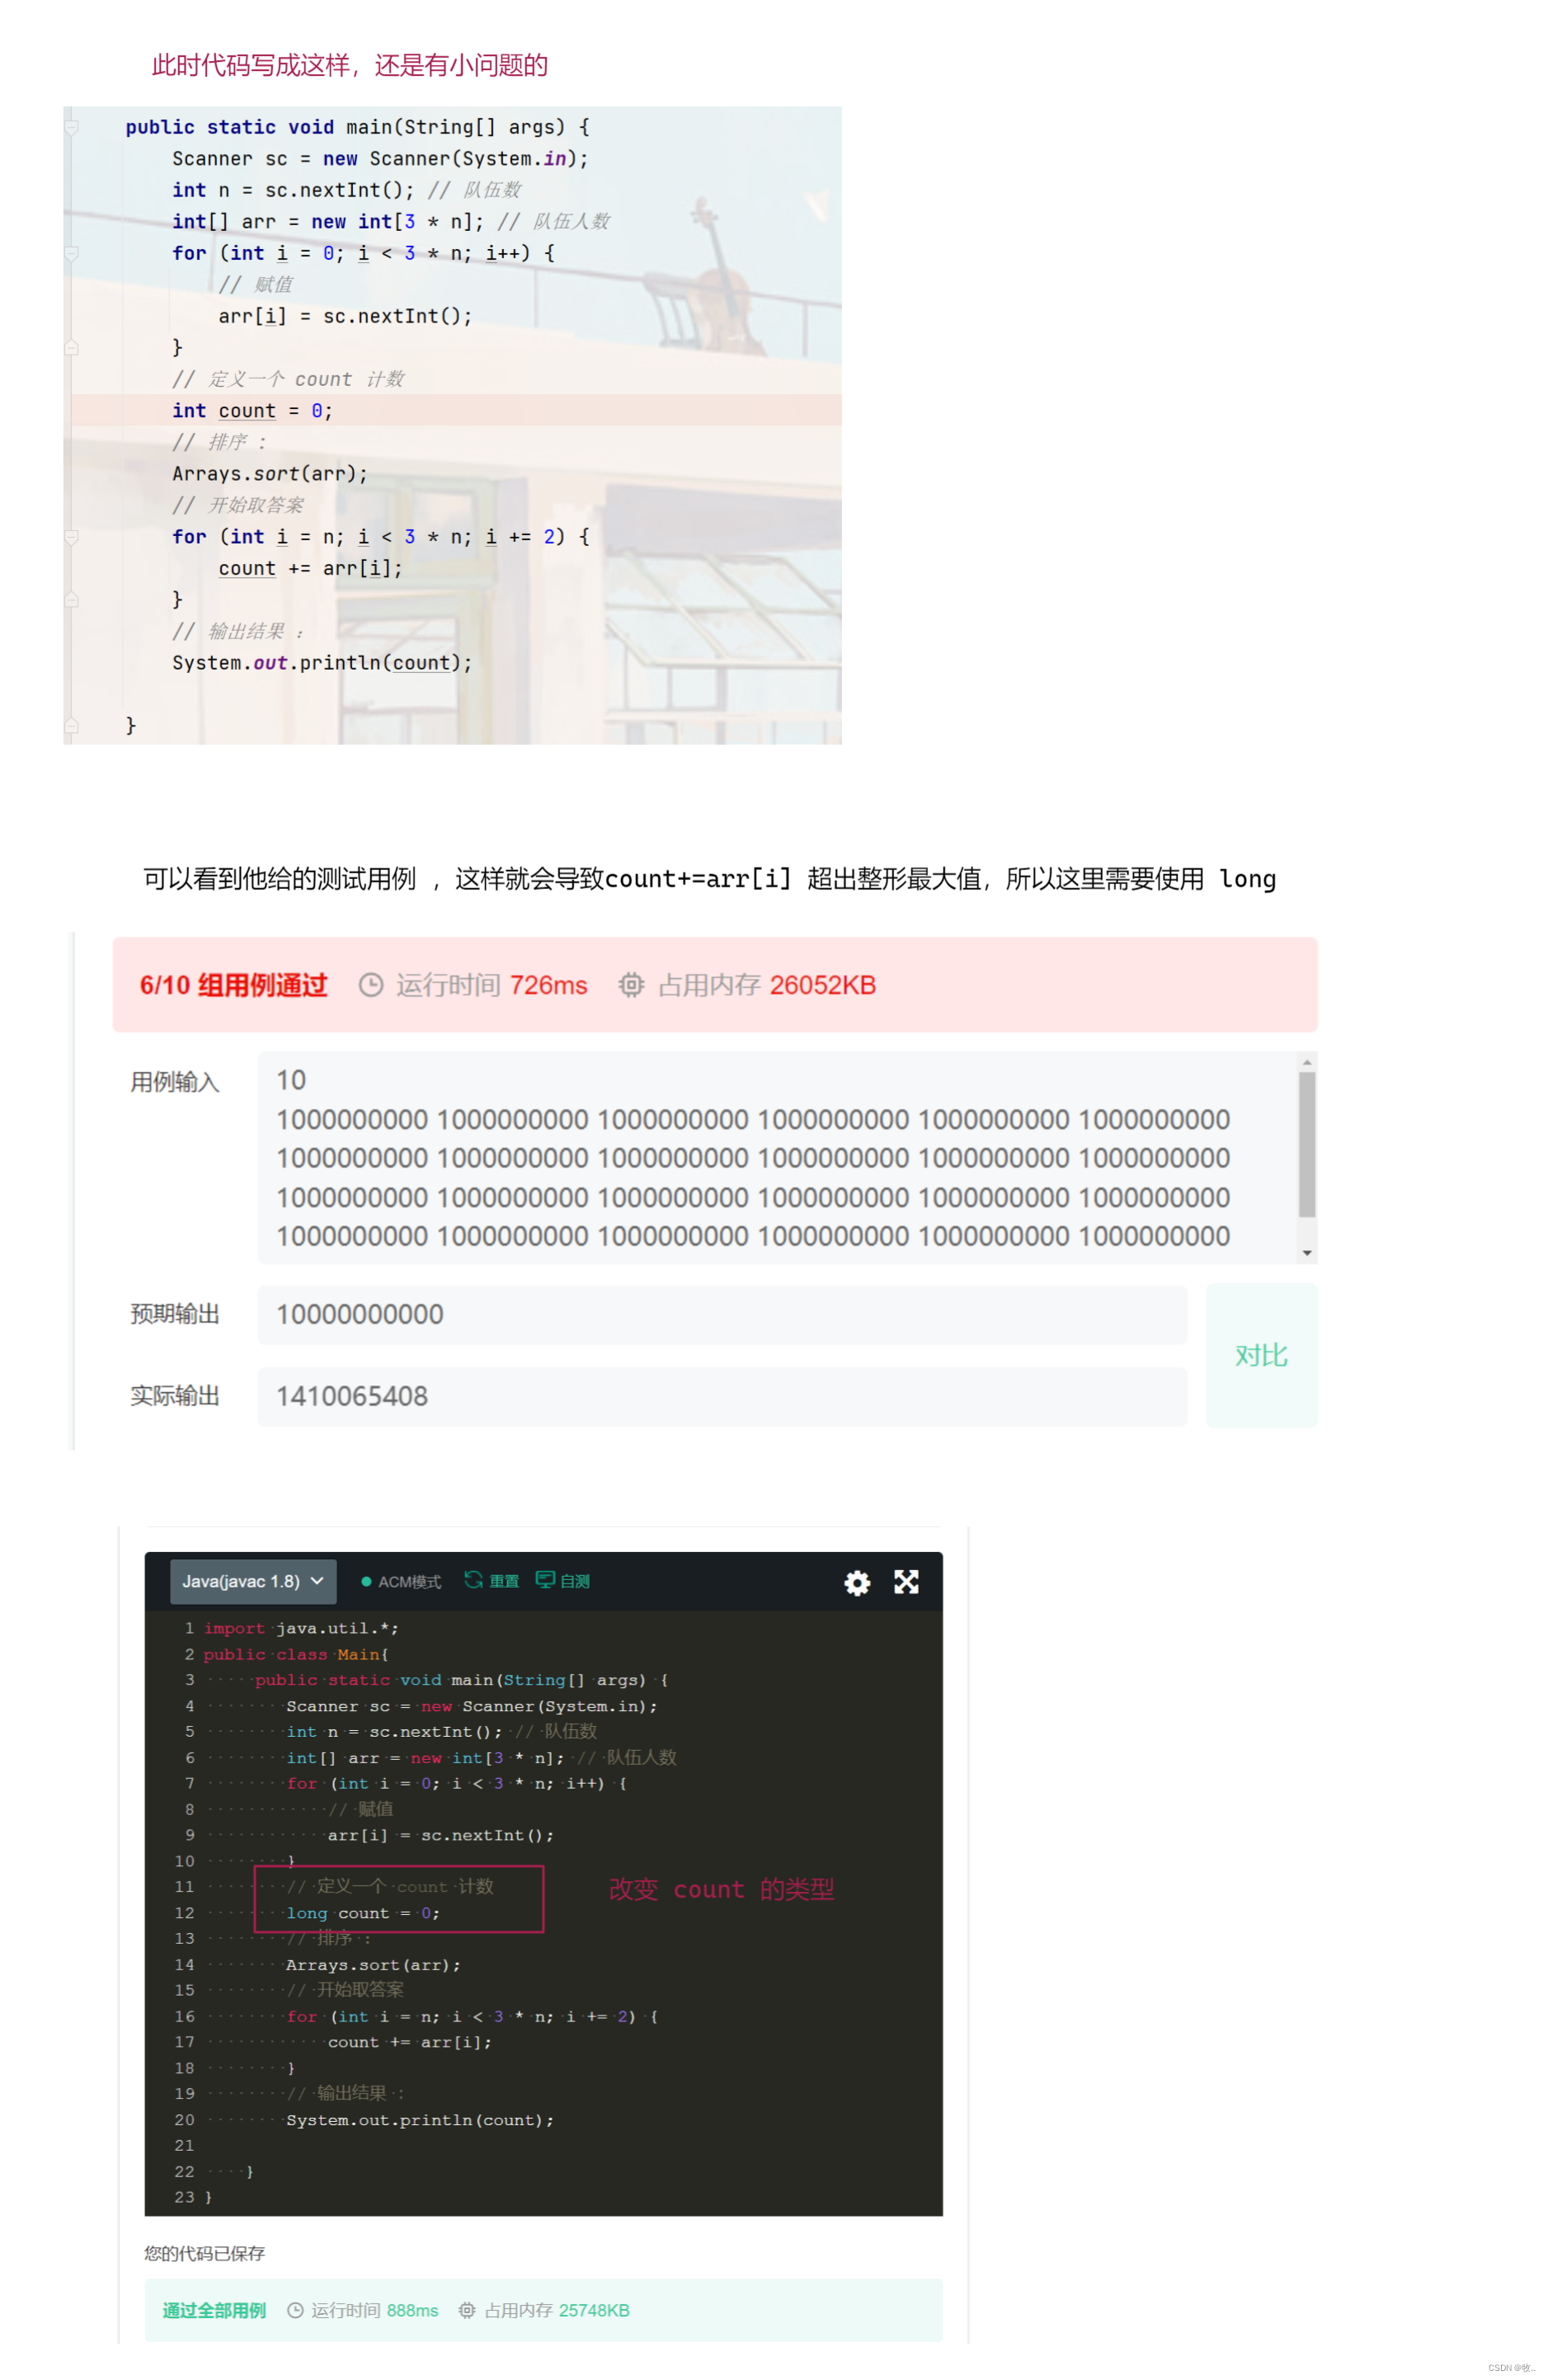
Task: Click the clock icon next to 运行时间 888ms
Action: tap(295, 2310)
